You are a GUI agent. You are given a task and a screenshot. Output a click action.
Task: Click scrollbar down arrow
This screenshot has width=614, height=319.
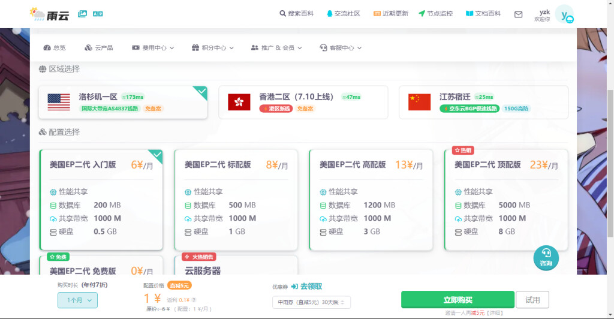click(x=610, y=314)
